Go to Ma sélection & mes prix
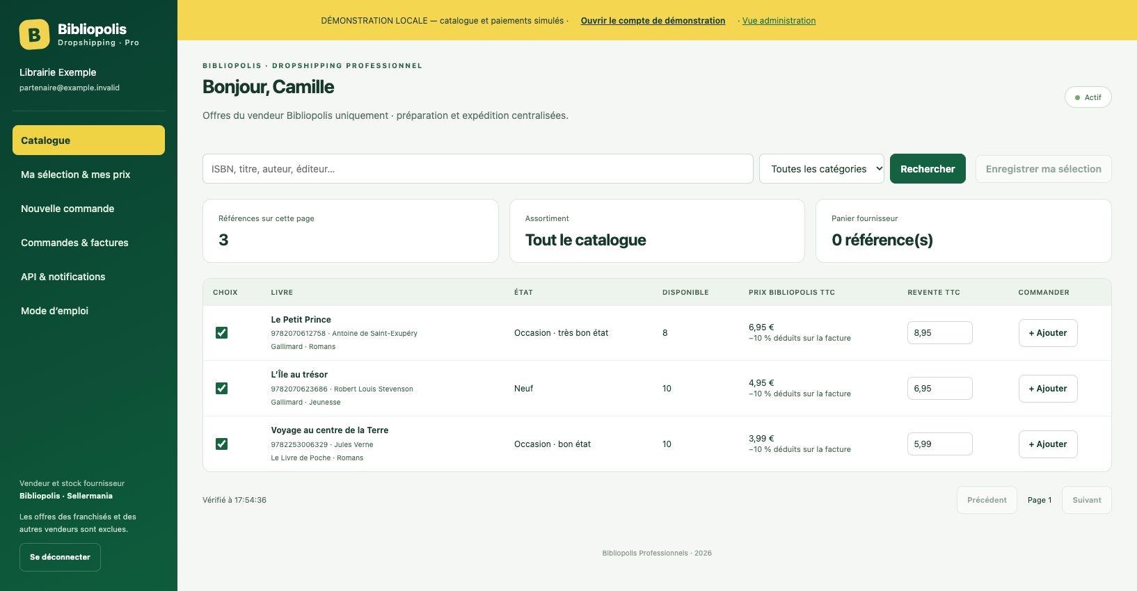Image resolution: width=1137 pixels, height=591 pixels. [88, 175]
